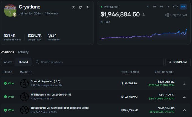Sort by the MARKET column

[x=26, y=72]
